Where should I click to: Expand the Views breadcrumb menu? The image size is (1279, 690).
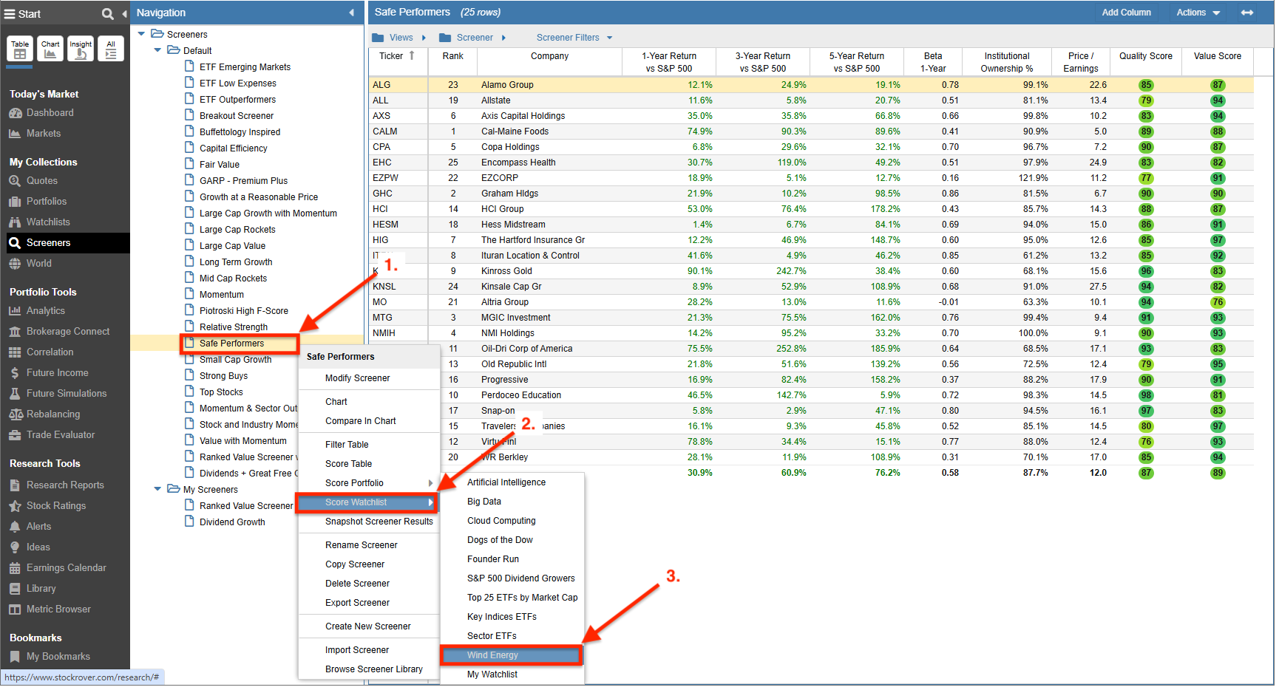pos(424,38)
